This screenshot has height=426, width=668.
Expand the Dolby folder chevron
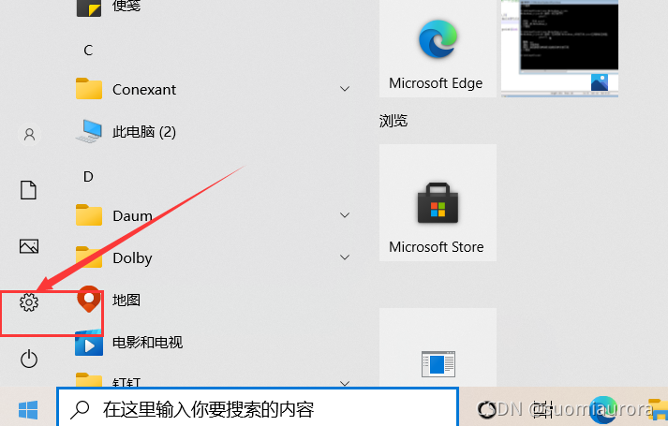pyautogui.click(x=345, y=257)
